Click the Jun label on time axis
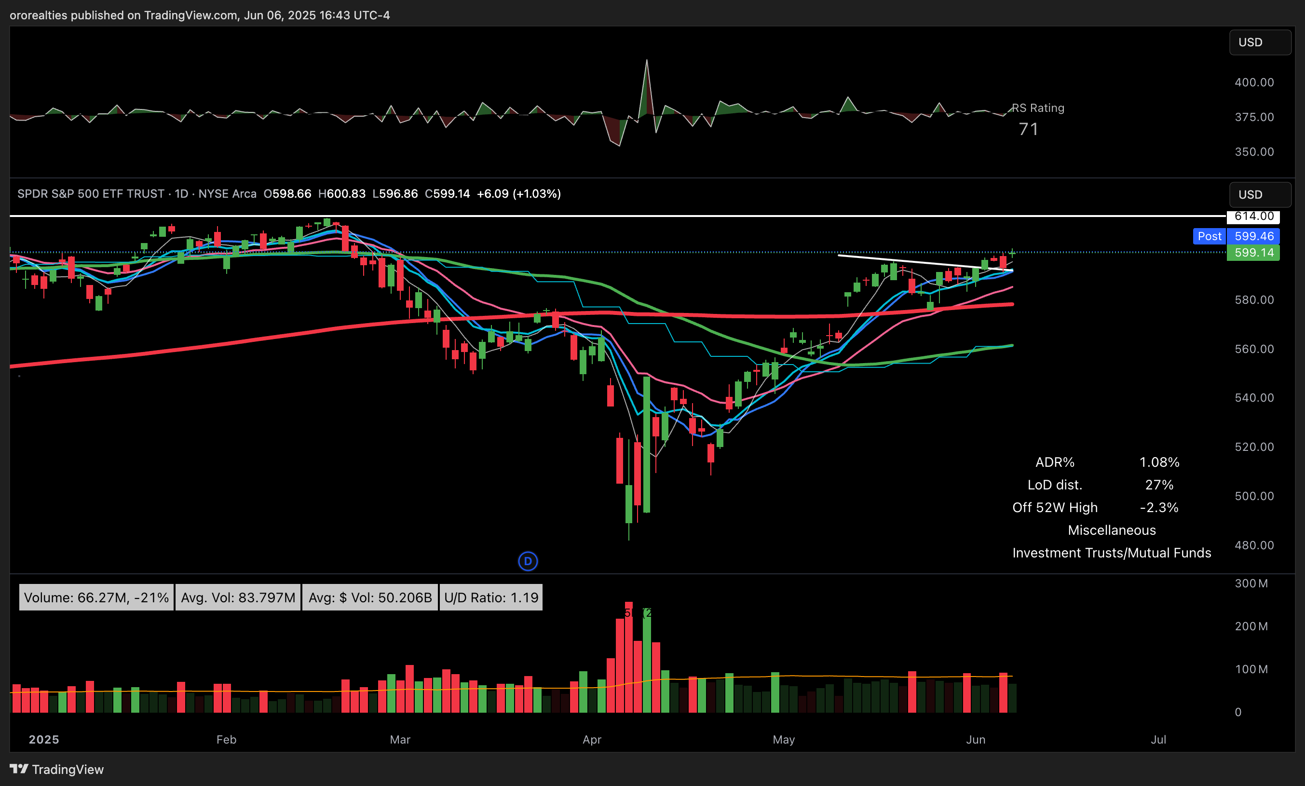Viewport: 1305px width, 786px height. (976, 739)
